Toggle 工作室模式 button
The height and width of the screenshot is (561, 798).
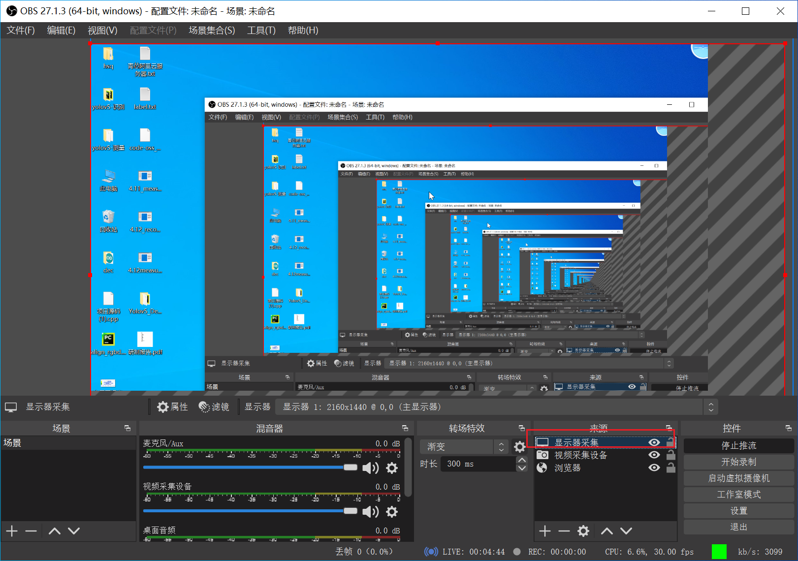coord(738,495)
